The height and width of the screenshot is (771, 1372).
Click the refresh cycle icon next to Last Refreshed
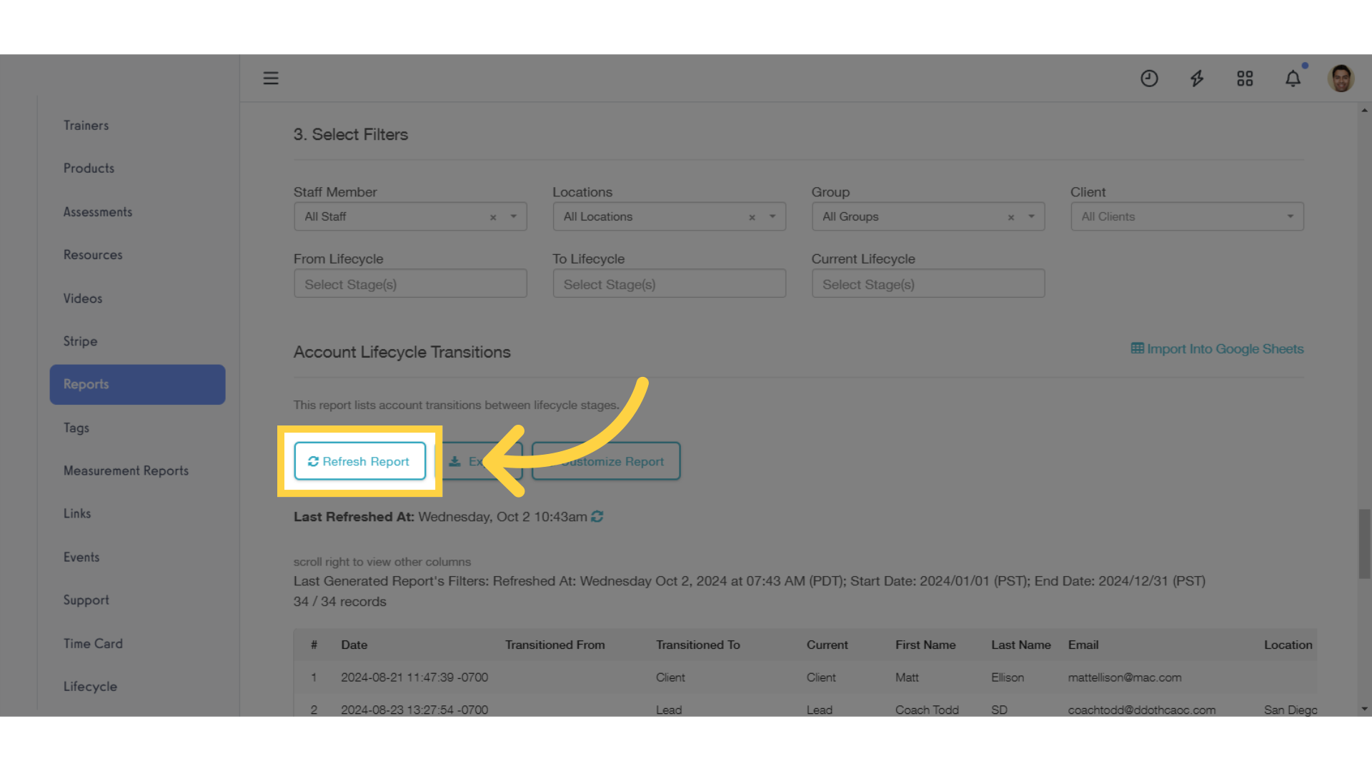coord(597,516)
